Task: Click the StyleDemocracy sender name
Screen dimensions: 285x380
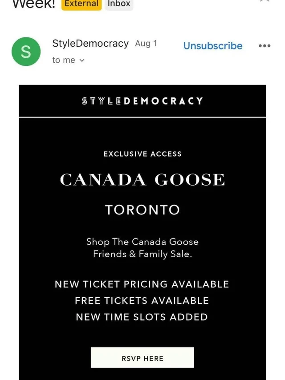Action: (90, 44)
